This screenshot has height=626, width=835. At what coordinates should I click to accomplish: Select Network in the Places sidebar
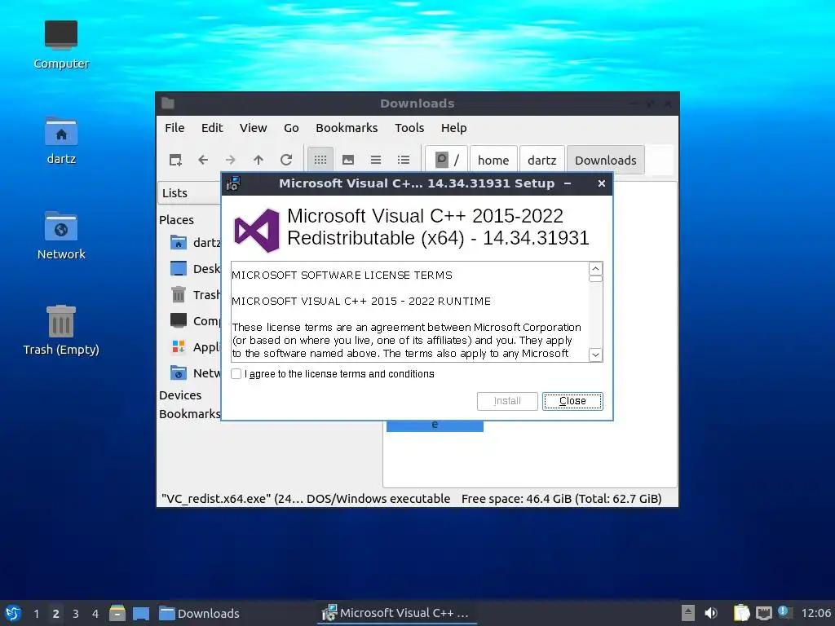[x=195, y=373]
